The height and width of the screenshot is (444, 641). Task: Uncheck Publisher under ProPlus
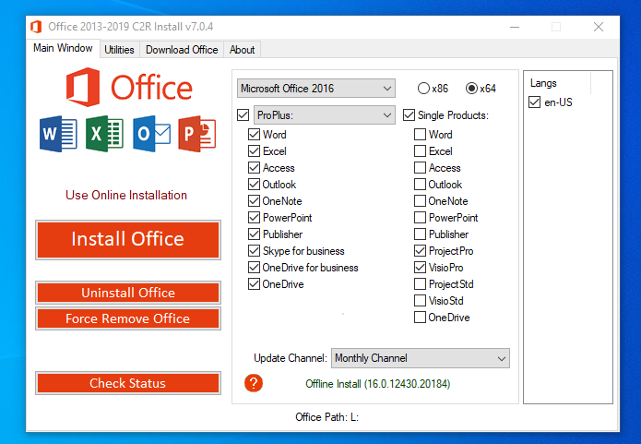coord(254,234)
